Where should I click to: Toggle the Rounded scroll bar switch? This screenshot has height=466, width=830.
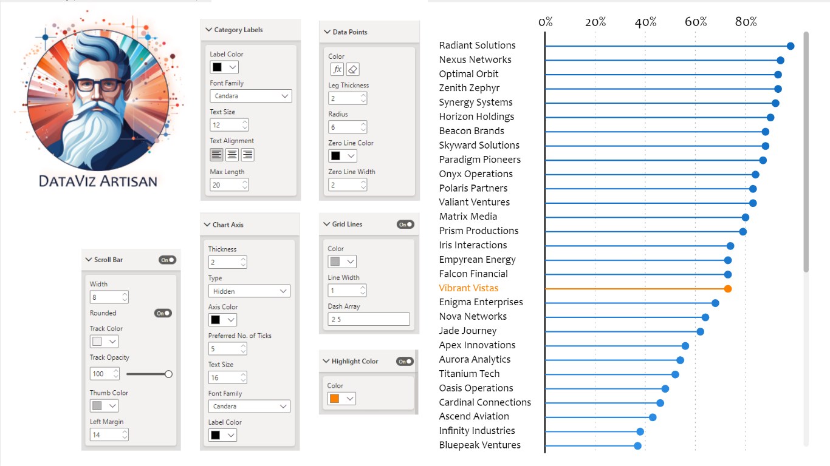[x=163, y=313]
